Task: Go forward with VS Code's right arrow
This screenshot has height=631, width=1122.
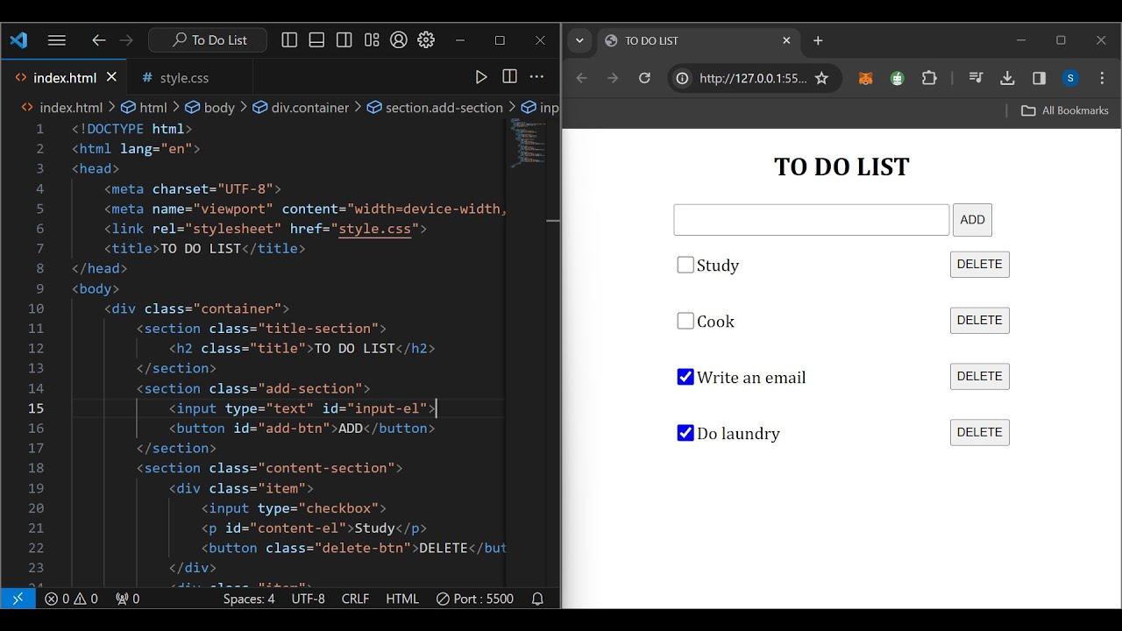Action: pyautogui.click(x=126, y=40)
